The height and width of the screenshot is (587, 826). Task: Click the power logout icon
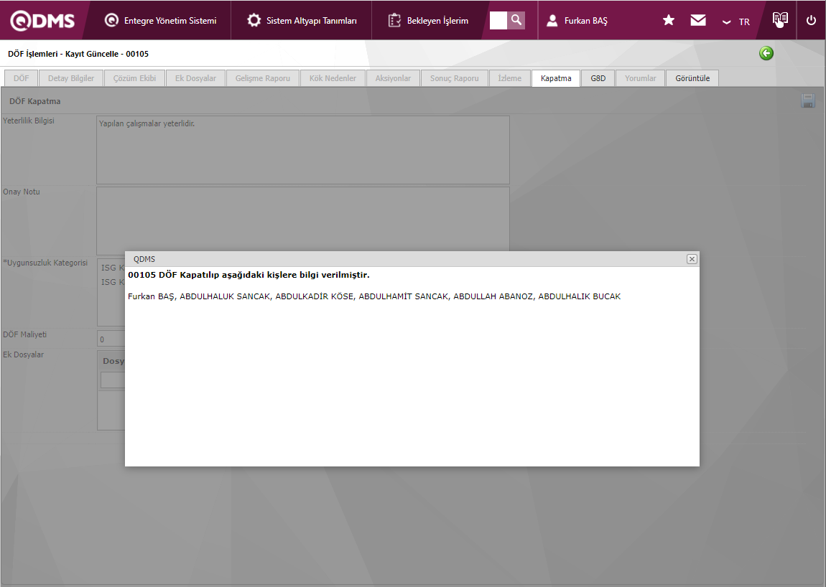click(811, 20)
